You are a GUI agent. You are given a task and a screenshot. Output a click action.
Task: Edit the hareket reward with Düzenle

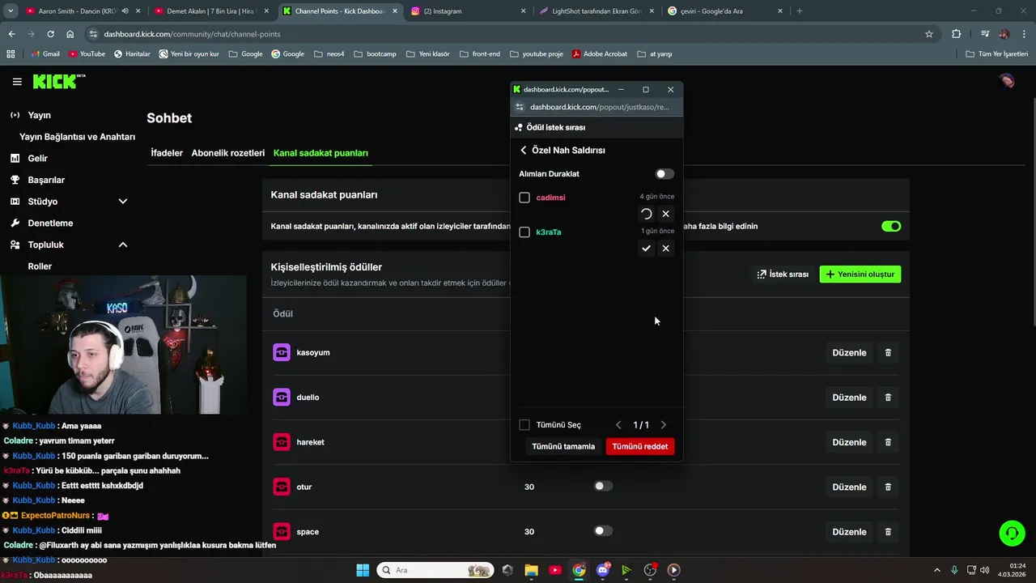849,442
